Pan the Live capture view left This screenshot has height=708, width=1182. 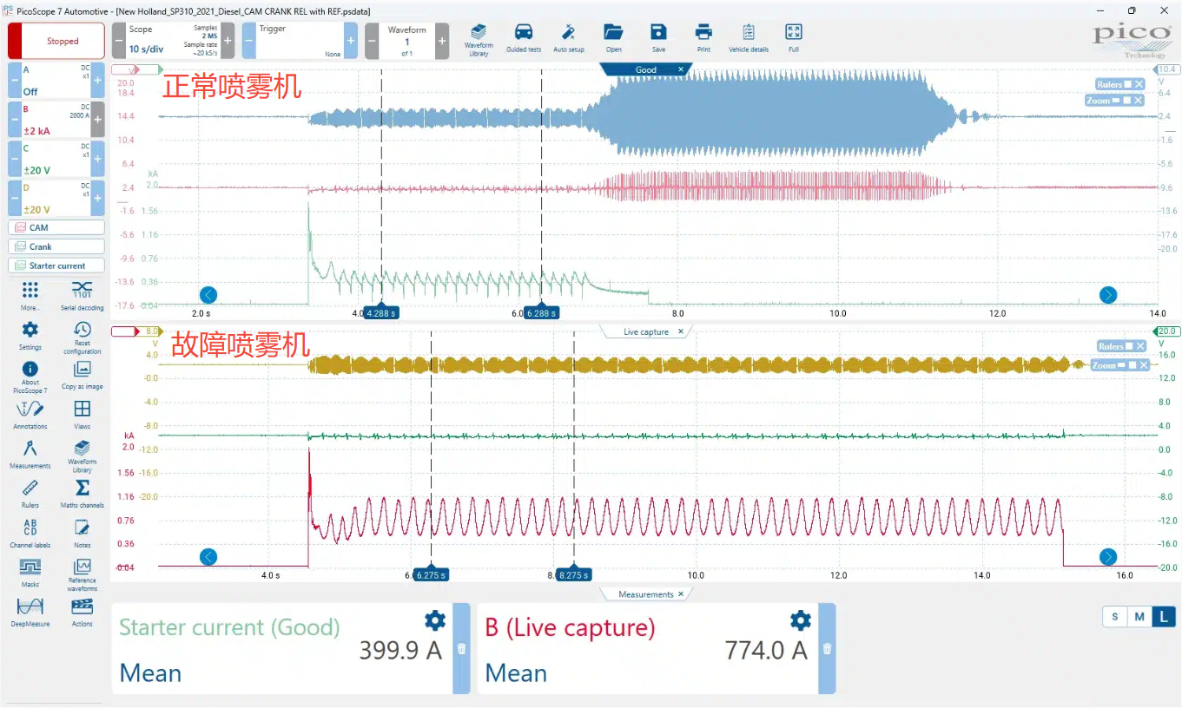pyautogui.click(x=208, y=556)
